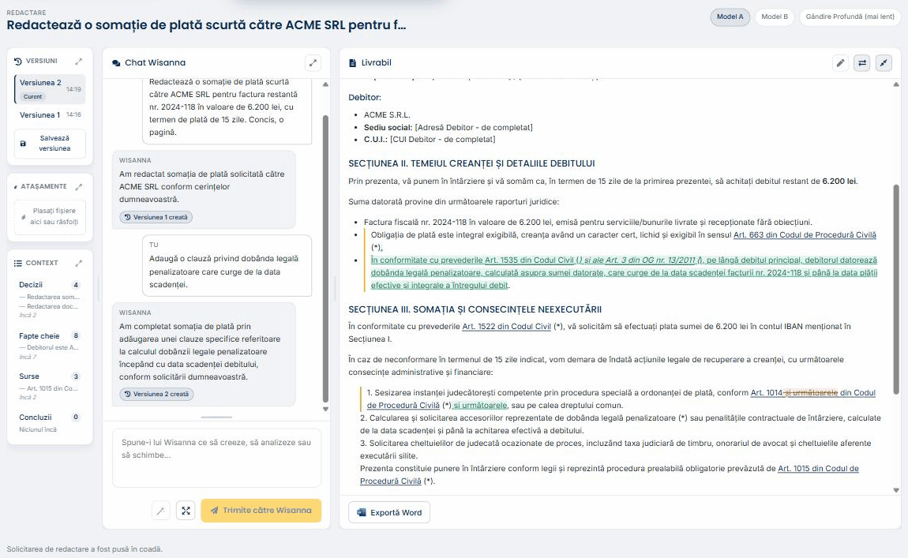
Task: Click the Fapte cheie count badge 8
Action: click(76, 335)
